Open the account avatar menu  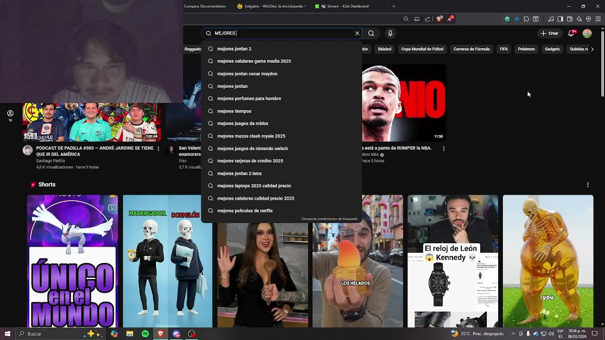click(x=587, y=33)
